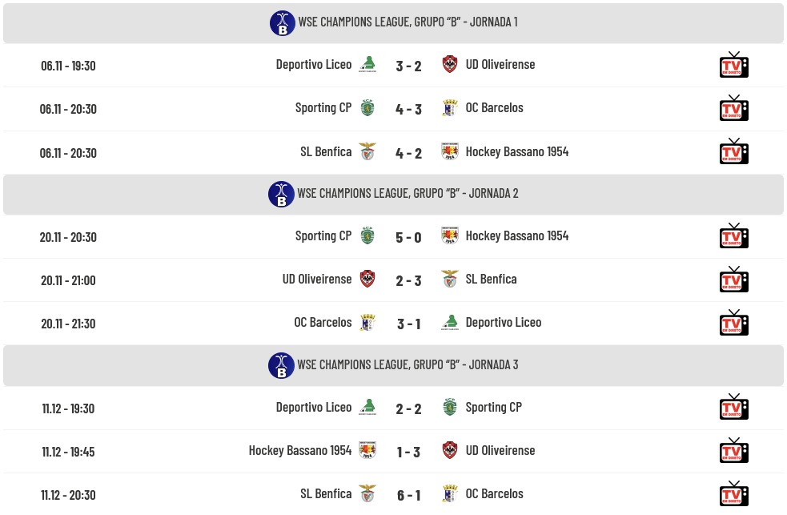This screenshot has height=515, width=787.
Task: Open TV icon for OC Barcelos vs Deportivo Liceo
Action: tap(733, 323)
